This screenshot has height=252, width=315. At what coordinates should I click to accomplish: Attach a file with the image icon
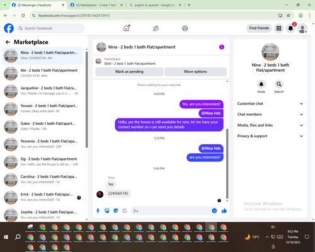(x=107, y=210)
